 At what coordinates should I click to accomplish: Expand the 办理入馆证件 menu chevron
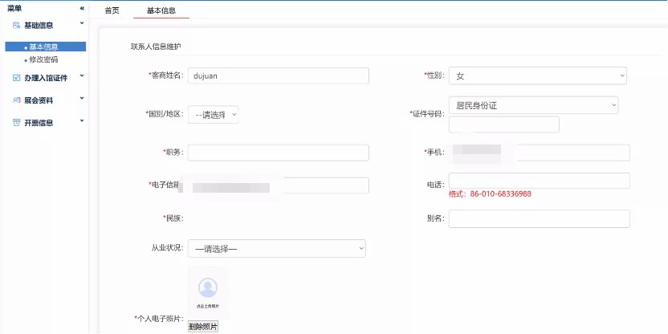pos(82,77)
